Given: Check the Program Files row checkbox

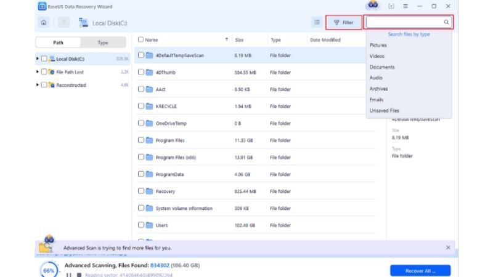Looking at the screenshot, I should pos(141,140).
